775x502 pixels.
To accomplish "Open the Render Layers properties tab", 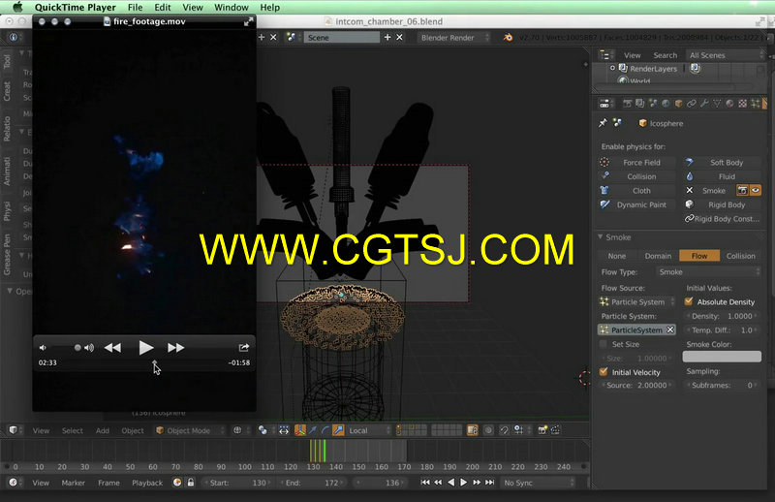I will coord(640,104).
